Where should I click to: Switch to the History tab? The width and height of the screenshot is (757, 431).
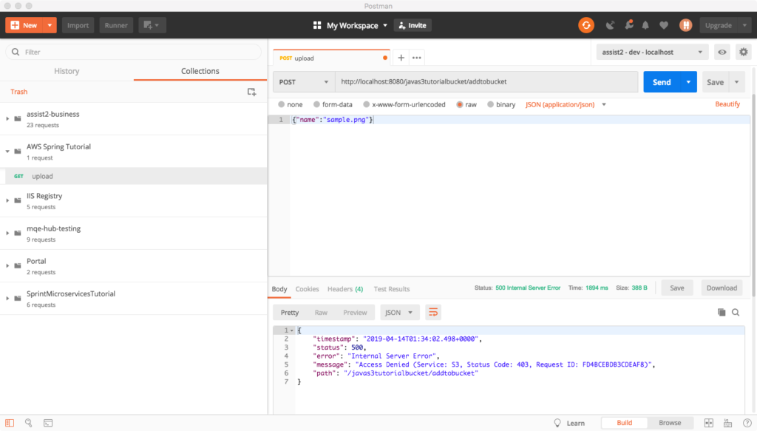click(67, 71)
